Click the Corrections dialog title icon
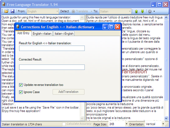170x128 pixels. (x=17, y=27)
